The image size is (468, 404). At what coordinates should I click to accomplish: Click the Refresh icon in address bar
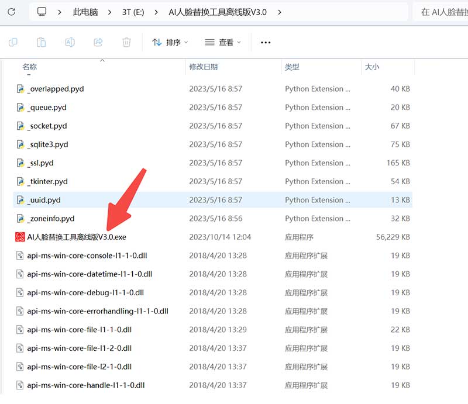click(x=11, y=12)
